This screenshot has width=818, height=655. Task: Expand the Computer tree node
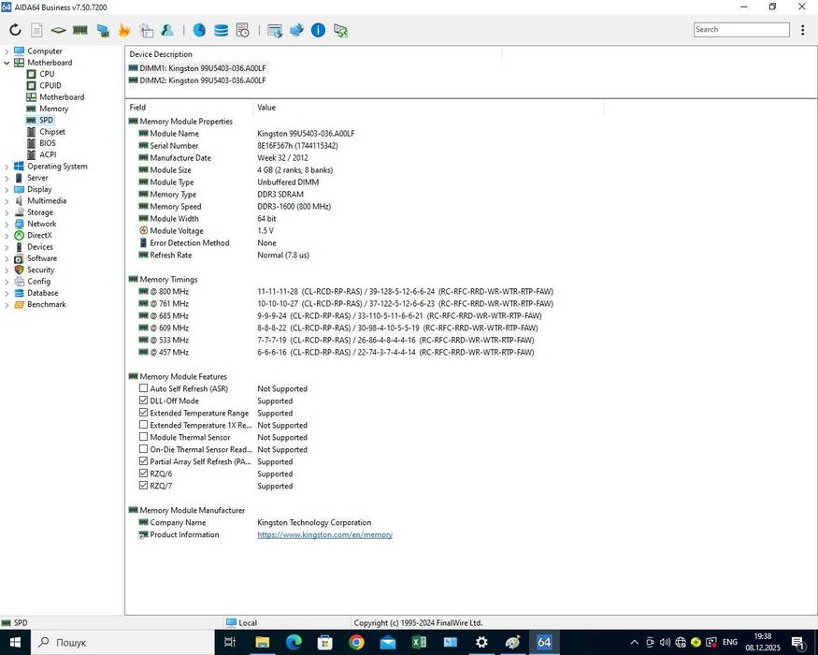click(7, 51)
